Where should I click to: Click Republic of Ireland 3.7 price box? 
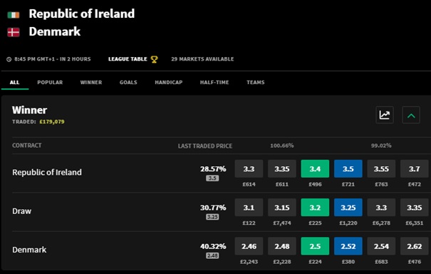point(414,168)
